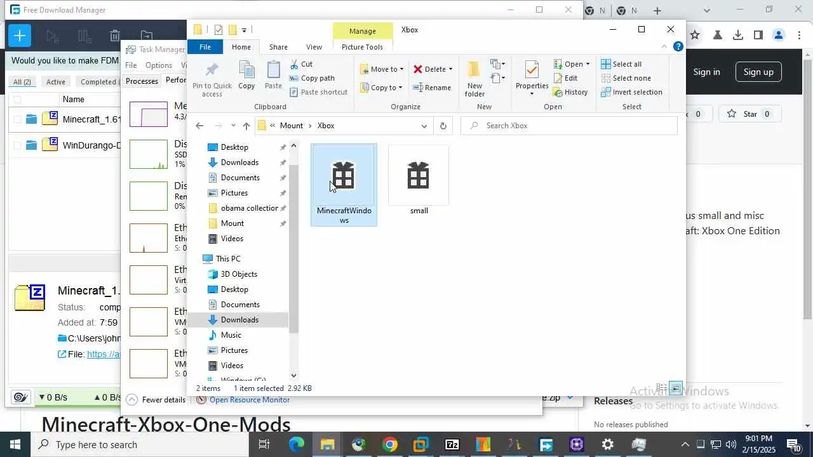Click Sign in on the webpage
Image resolution: width=813 pixels, height=457 pixels.
coord(706,72)
